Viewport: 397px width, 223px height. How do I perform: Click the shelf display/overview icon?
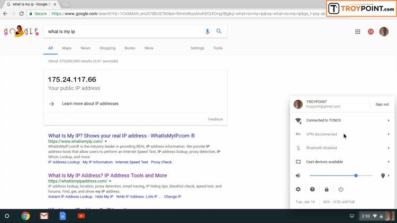tap(352, 216)
